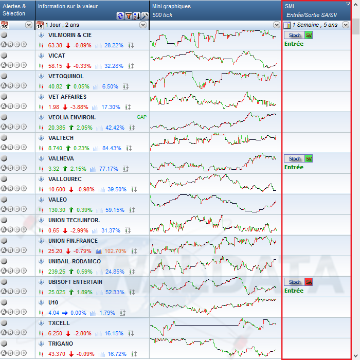Image resolution: width=360 pixels, height=360 pixels.
Task: Toggle the alert circle for VILMORIN & CIE
Action: pos(4,35)
